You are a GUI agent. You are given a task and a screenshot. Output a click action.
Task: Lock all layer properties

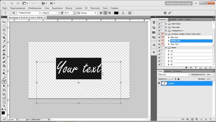point(179,79)
